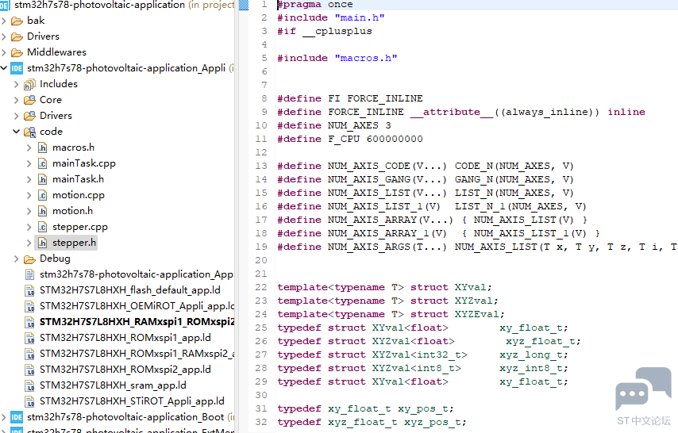Expand the stepper.cpp file node
The width and height of the screenshot is (678, 433).
(29, 227)
